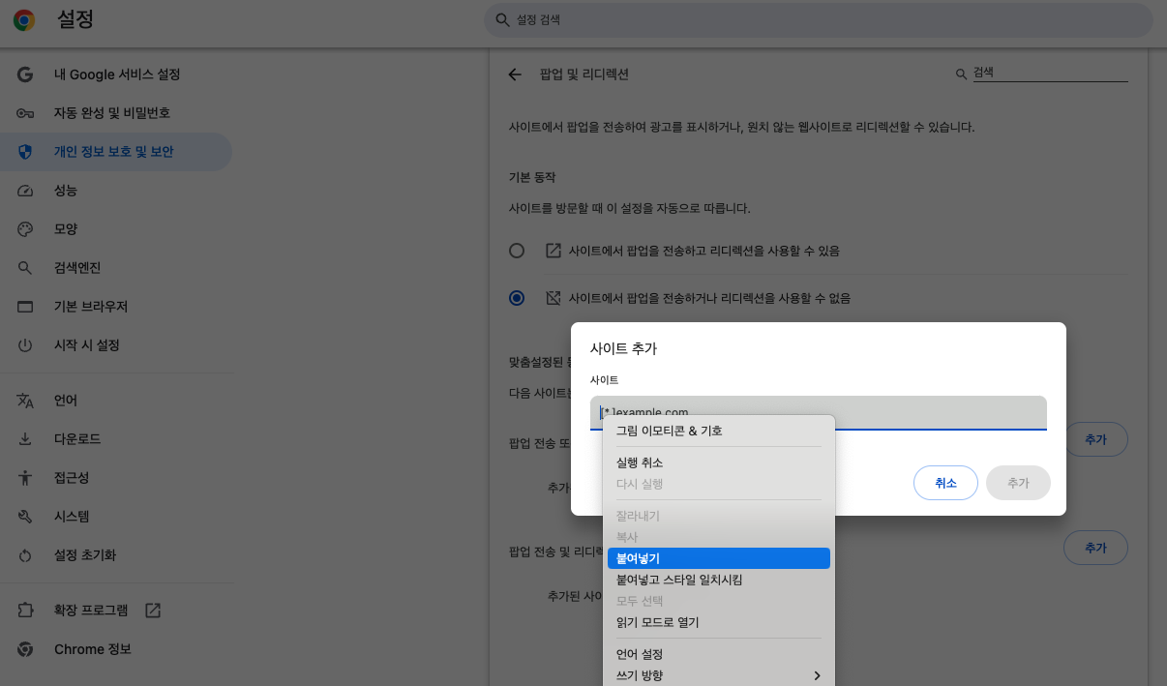
Task: Click the autofill and passwords key icon
Action: coord(25,113)
